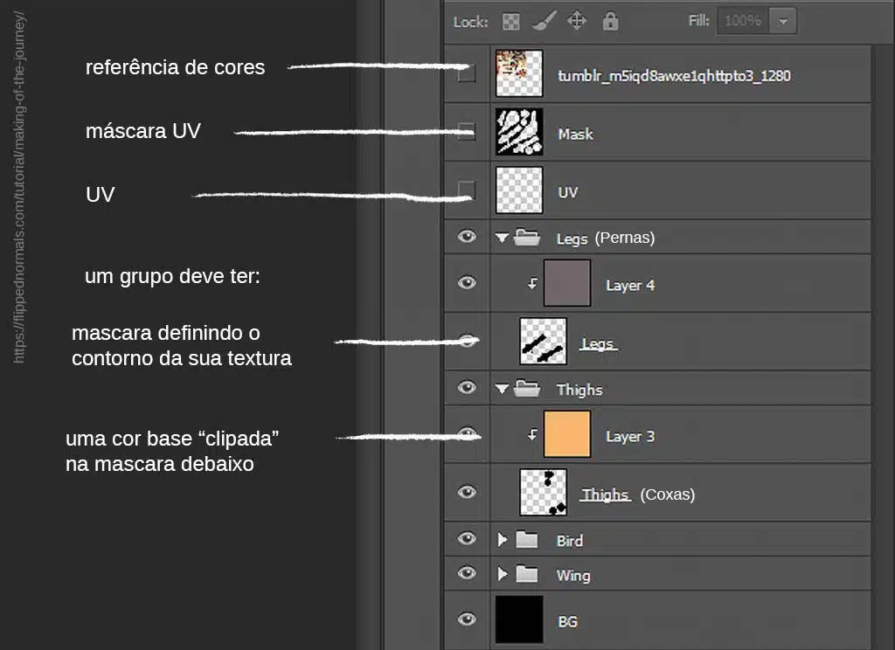Viewport: 895px width, 650px height.
Task: Click the underlined Legs layer name
Action: click(x=598, y=343)
